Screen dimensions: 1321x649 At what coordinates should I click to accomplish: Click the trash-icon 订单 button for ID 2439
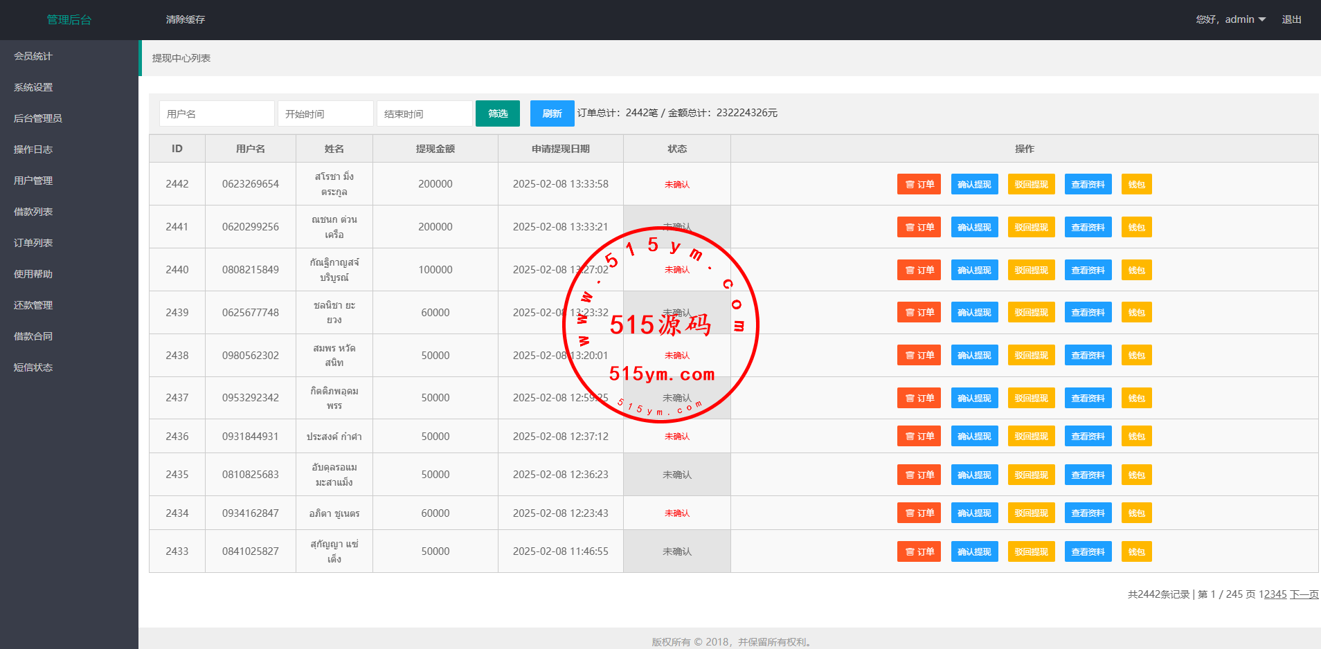coord(919,313)
